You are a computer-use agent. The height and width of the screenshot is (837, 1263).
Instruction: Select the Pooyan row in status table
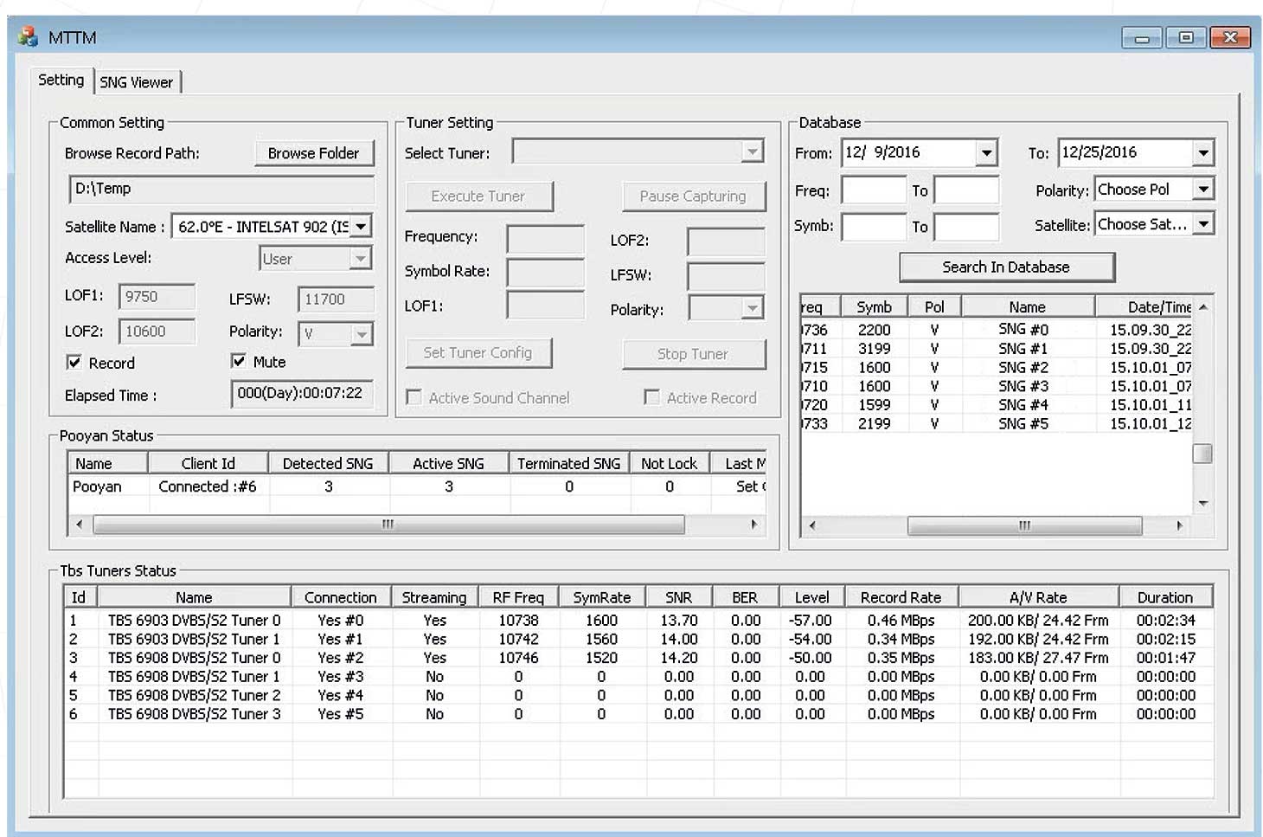tap(417, 486)
